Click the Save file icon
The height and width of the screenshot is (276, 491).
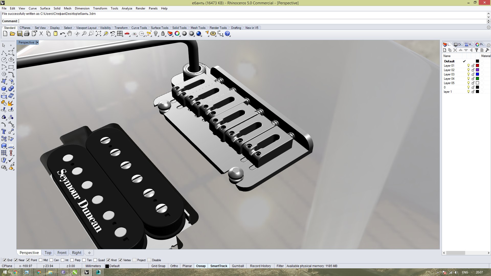pyautogui.click(x=20, y=34)
